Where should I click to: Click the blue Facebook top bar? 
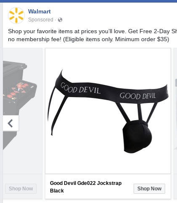click(x=88, y=1)
